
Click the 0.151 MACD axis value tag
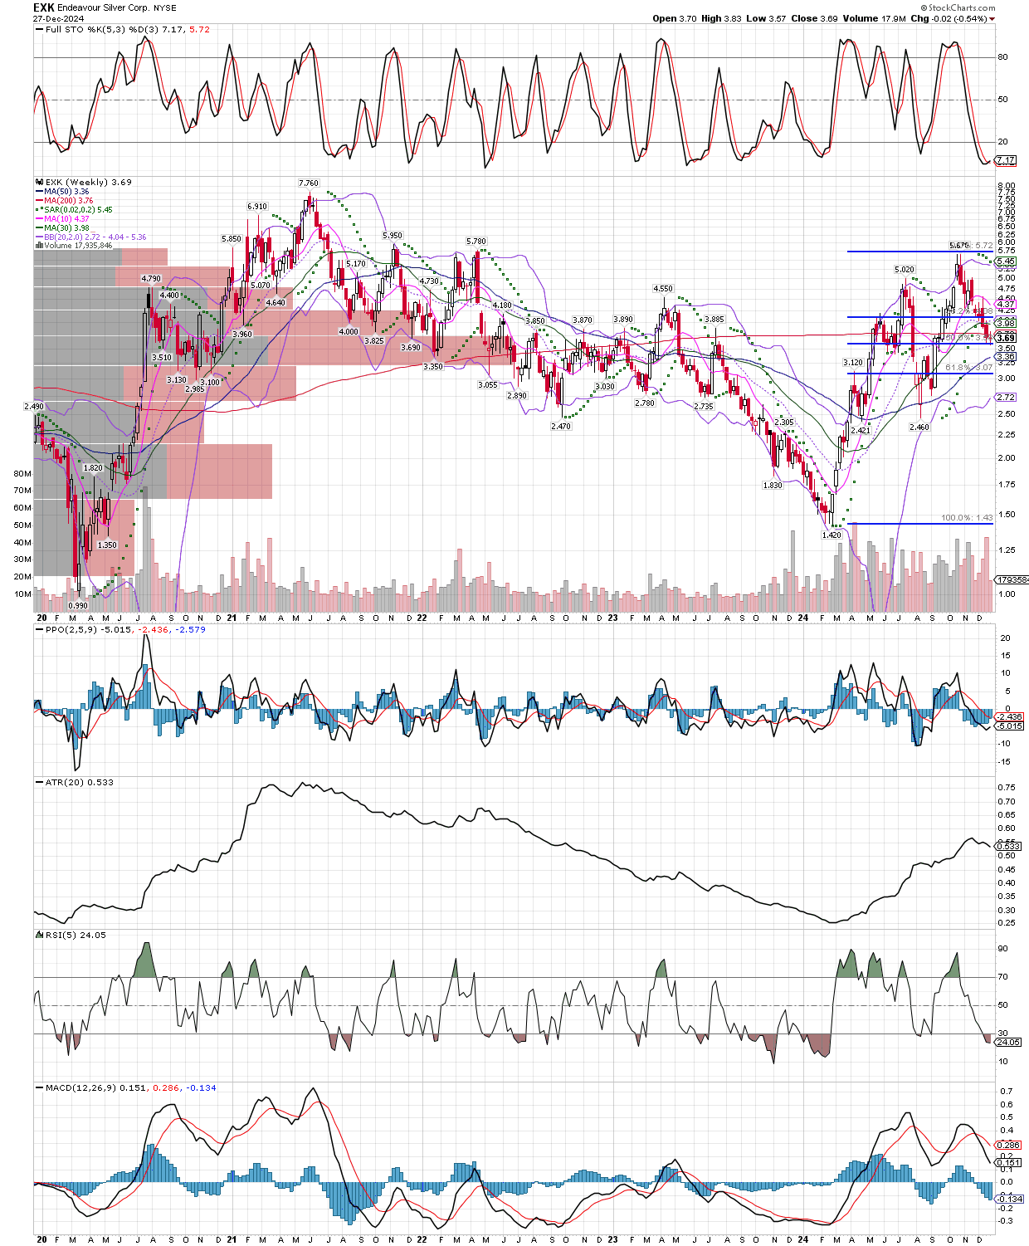click(1009, 1163)
